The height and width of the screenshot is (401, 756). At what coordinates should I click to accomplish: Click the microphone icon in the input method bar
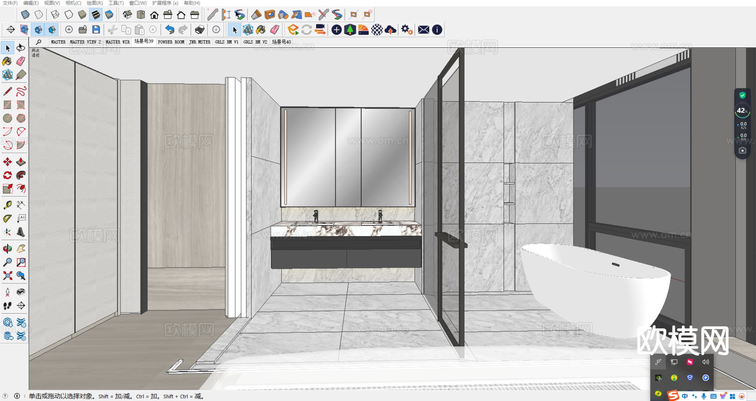704,396
